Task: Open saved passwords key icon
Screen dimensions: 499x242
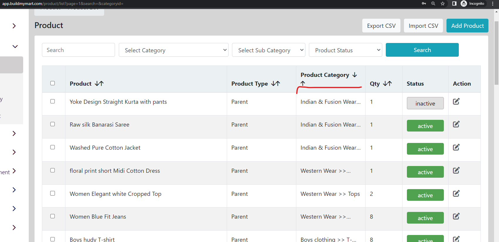Action: point(424,4)
